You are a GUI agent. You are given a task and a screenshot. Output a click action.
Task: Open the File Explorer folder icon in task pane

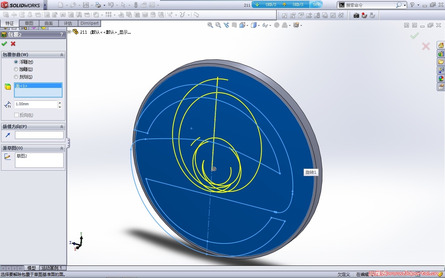(441, 62)
